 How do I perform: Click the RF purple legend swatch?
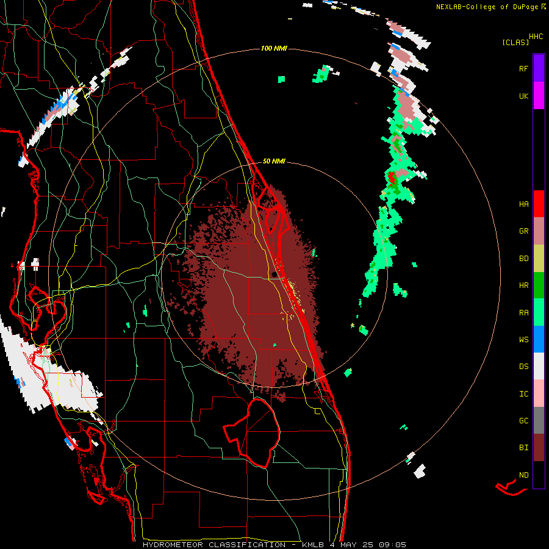[x=539, y=68]
